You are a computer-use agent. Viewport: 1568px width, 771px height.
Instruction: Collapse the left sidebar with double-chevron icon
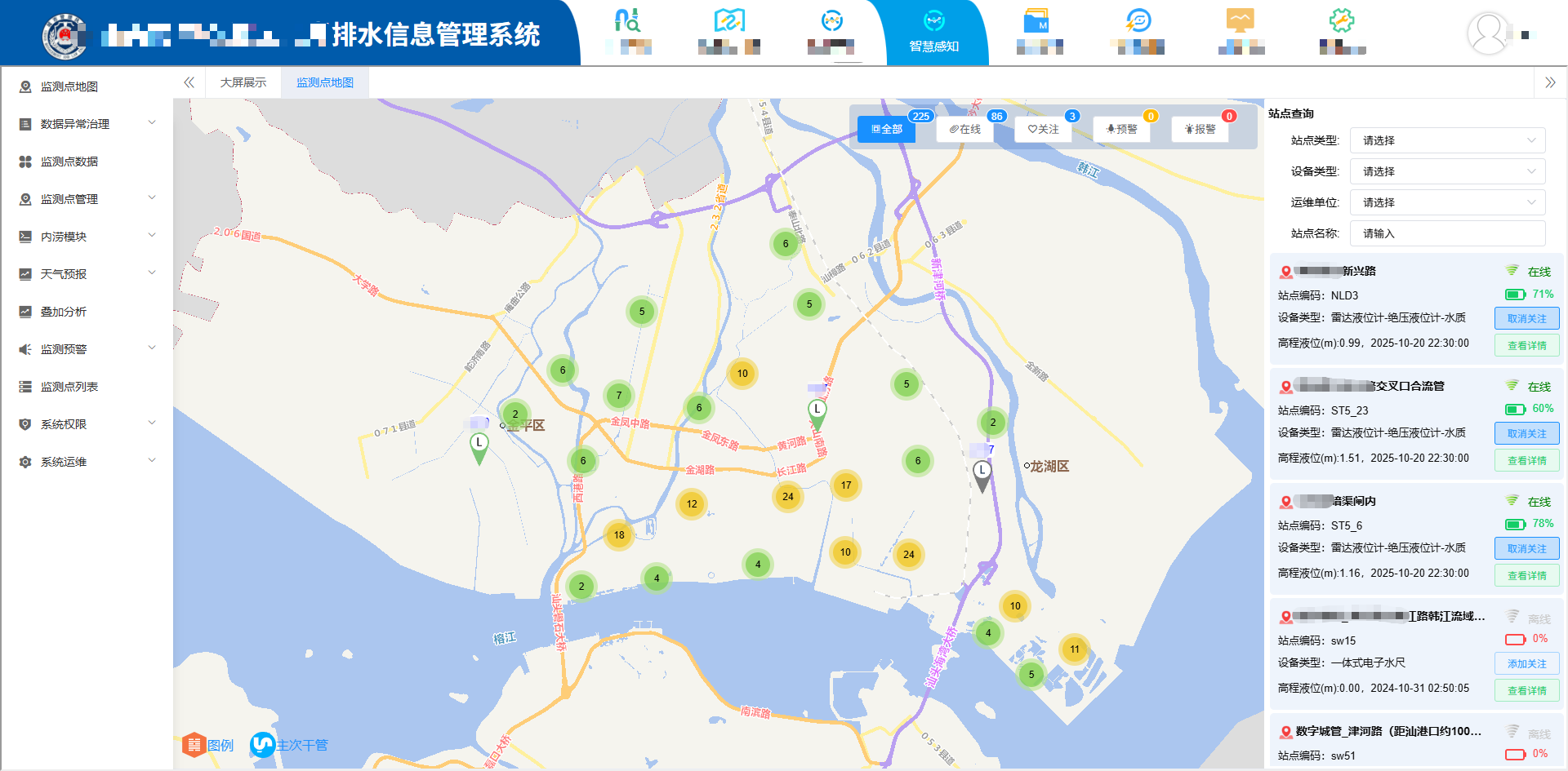pyautogui.click(x=189, y=82)
